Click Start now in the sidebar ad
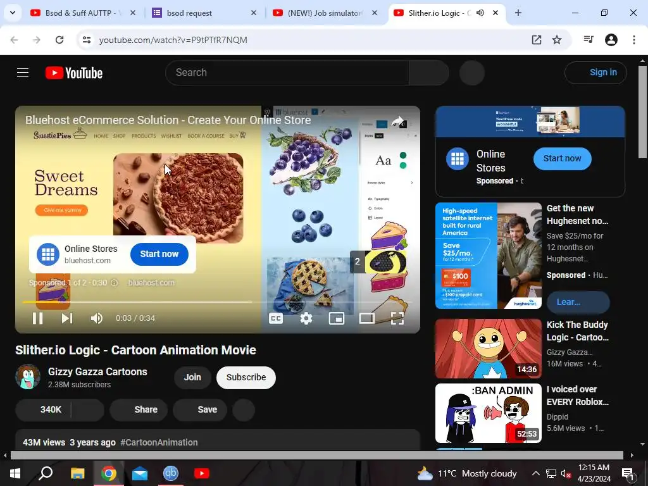Viewport: 648px width, 486px height. tap(562, 158)
